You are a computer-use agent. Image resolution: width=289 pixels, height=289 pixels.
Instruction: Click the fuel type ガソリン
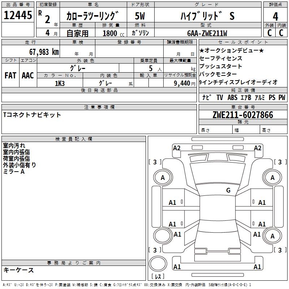(140, 33)
